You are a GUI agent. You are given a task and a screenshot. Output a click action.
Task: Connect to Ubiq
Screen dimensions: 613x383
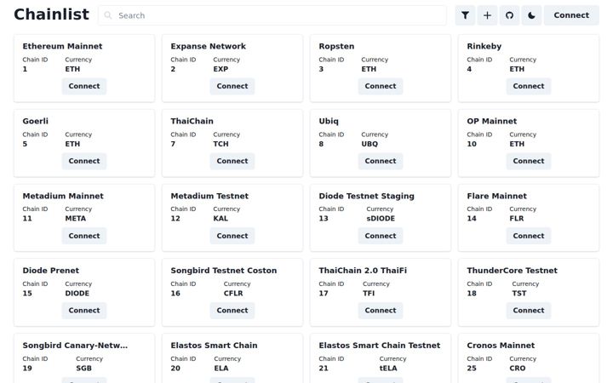click(x=381, y=161)
